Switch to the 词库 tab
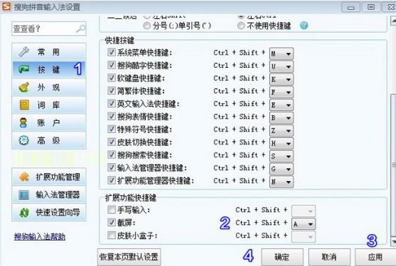Image resolution: width=396 pixels, height=266 pixels. click(49, 105)
